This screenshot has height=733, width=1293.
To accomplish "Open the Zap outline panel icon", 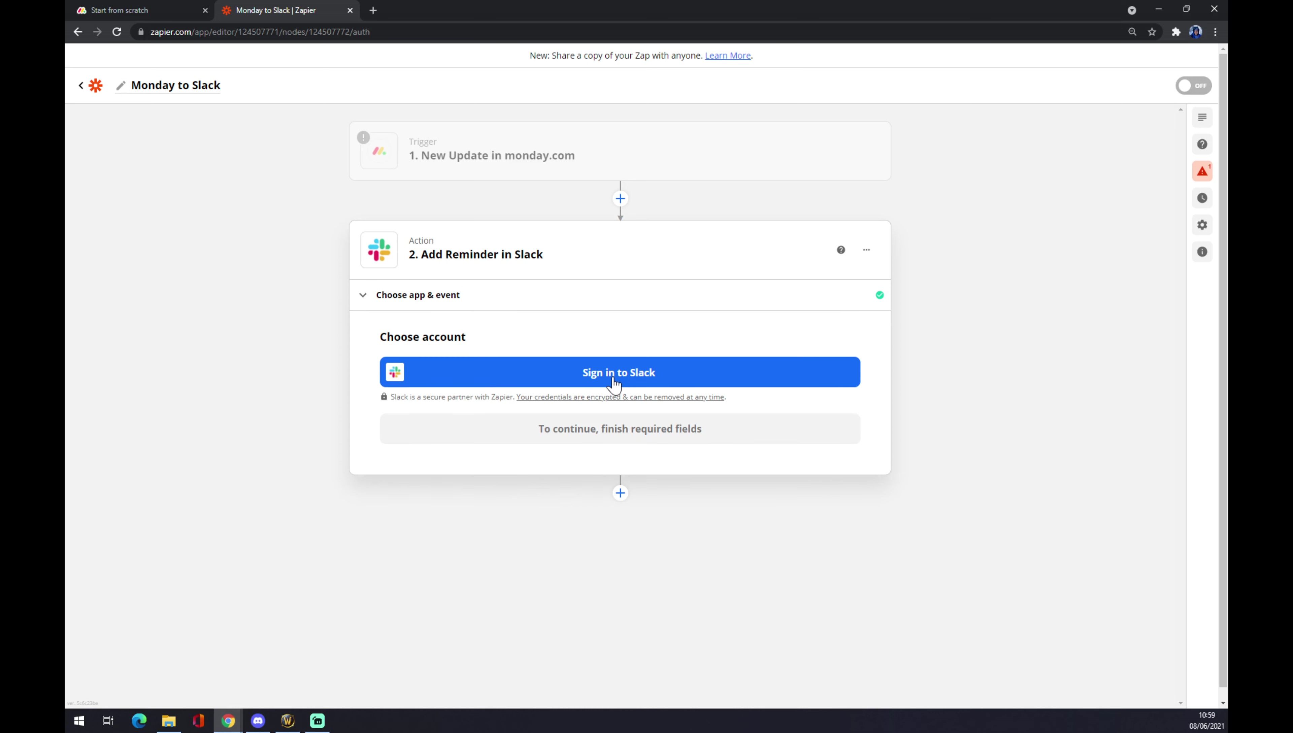I will [1202, 117].
